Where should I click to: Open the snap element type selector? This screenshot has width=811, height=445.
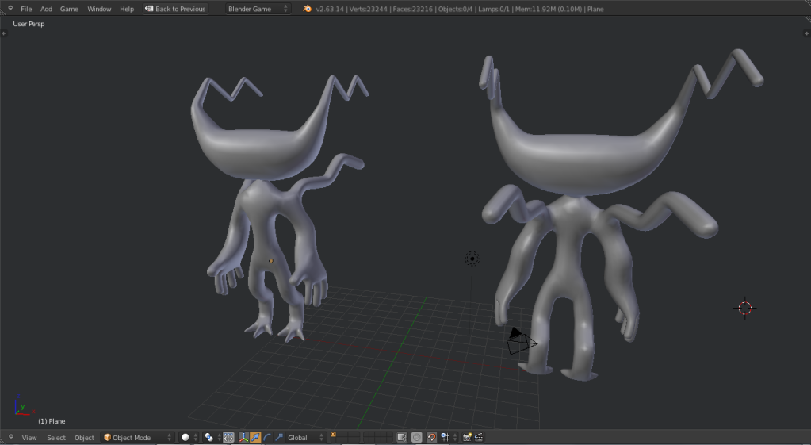448,438
